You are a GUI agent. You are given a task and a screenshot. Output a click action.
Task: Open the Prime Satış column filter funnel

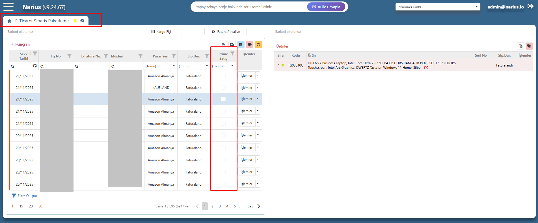pos(232,53)
